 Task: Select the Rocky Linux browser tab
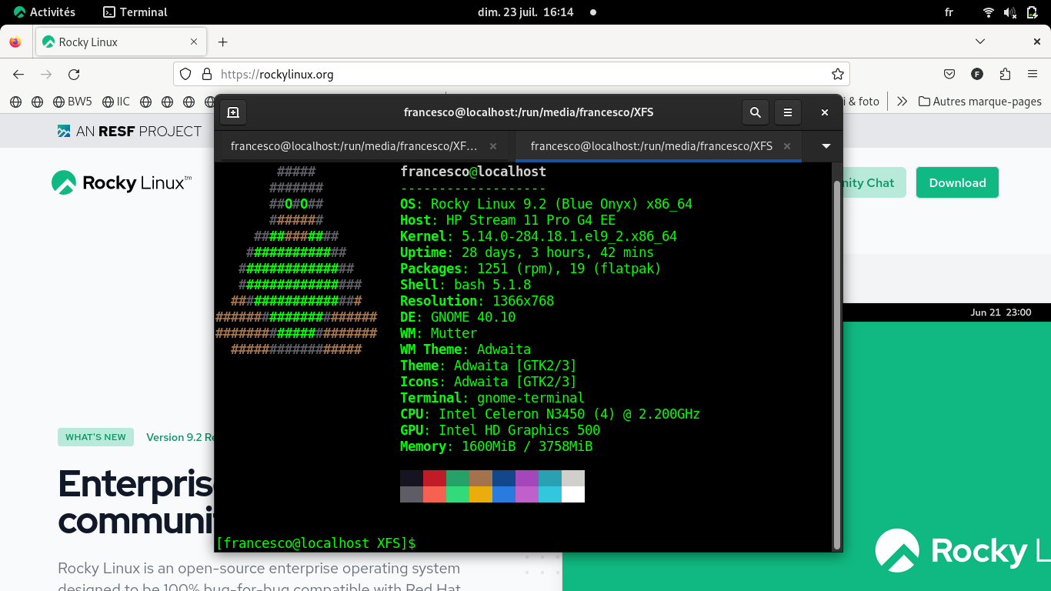pos(115,42)
